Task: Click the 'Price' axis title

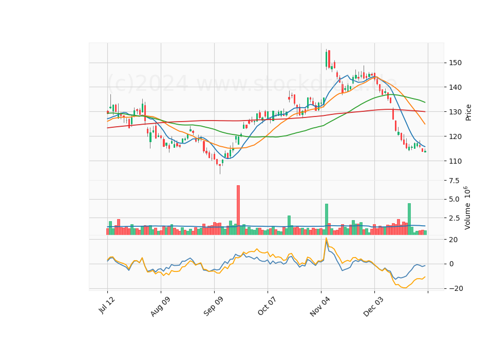Action: 468,112
